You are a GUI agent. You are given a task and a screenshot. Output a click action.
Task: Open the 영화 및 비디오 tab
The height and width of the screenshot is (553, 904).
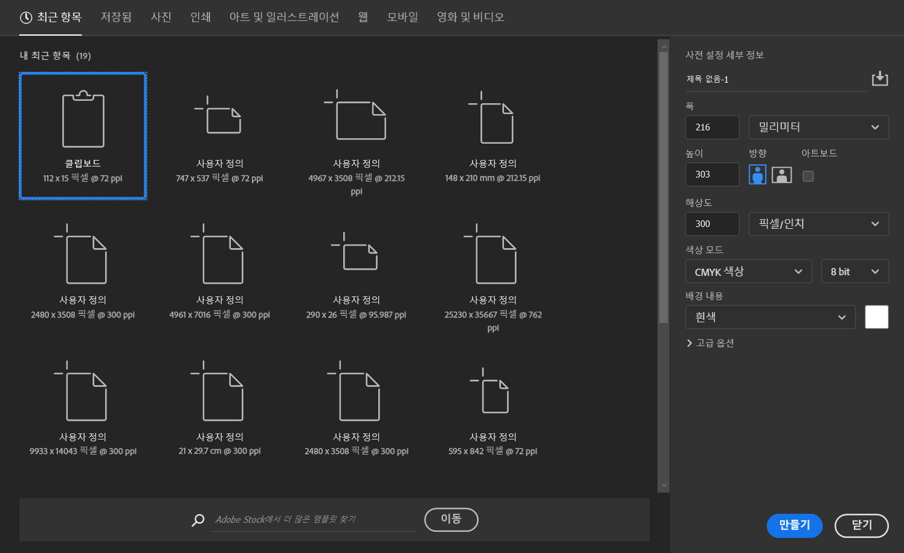pos(470,17)
